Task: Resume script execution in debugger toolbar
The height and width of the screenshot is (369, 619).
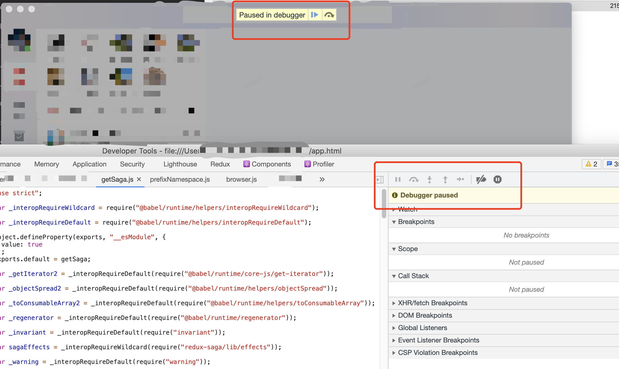Action: 398,179
